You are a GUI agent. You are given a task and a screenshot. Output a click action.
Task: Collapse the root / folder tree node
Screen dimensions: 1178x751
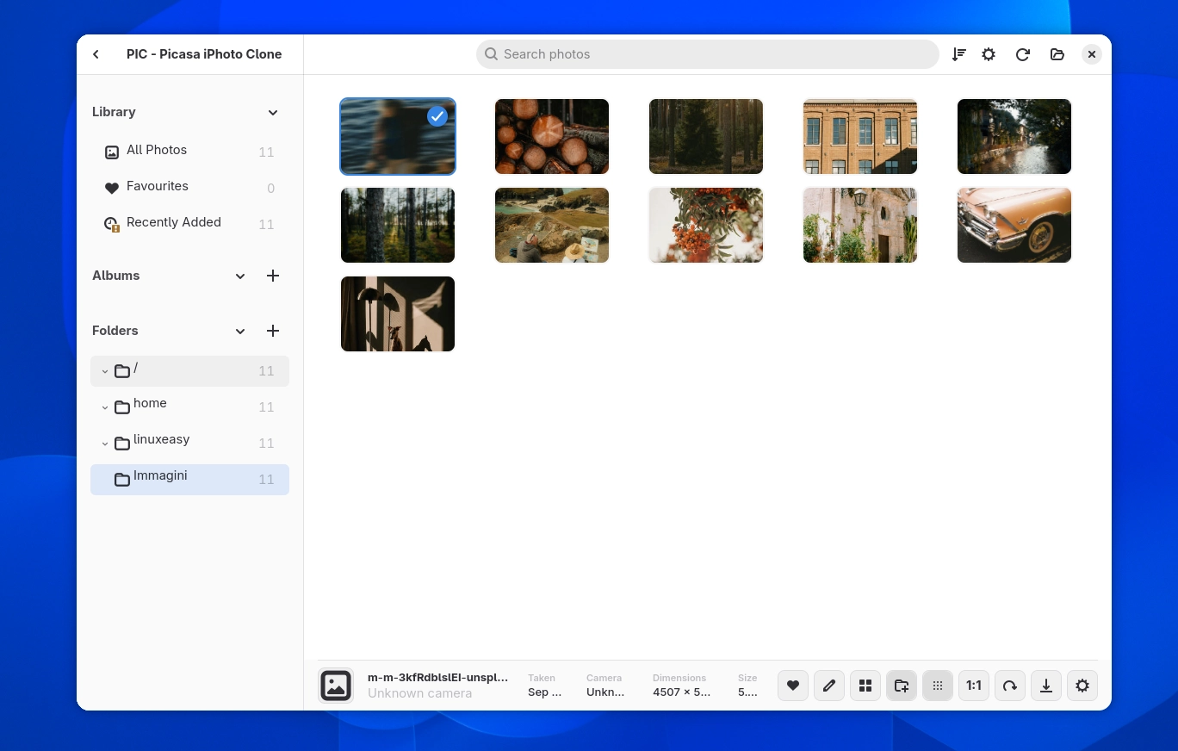coord(105,371)
